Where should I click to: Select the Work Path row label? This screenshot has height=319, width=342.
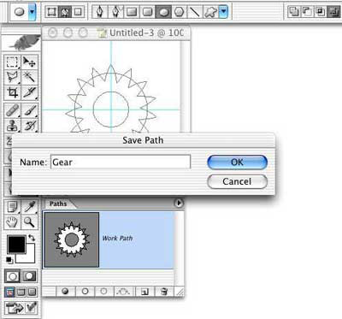(117, 239)
